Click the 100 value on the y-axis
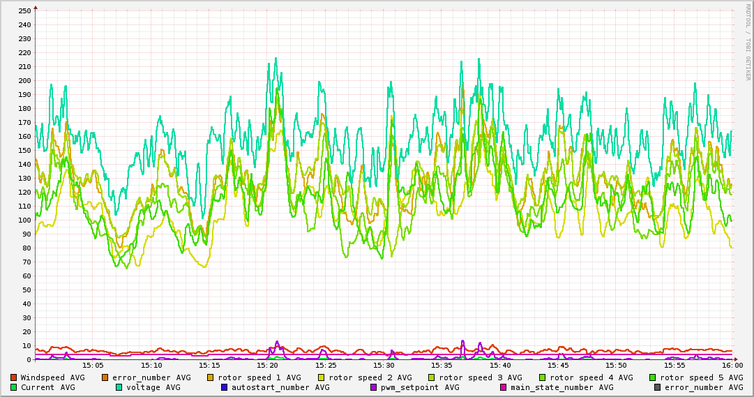Viewport: 754px width, 397px height. pyautogui.click(x=24, y=220)
